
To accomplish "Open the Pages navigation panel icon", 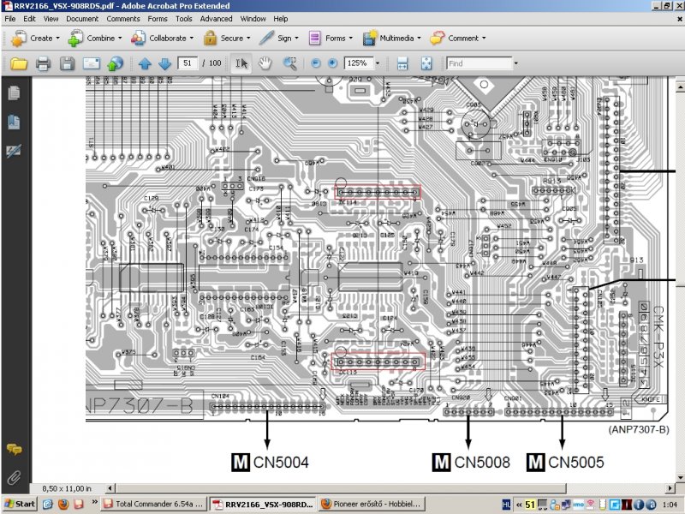I will point(14,93).
